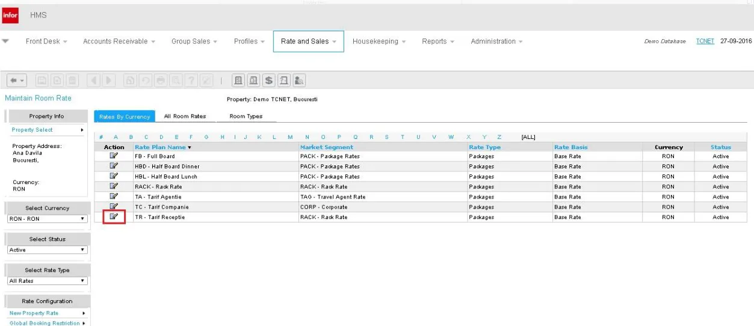Switch to Room Types tab
The image size is (754, 326).
pos(246,116)
